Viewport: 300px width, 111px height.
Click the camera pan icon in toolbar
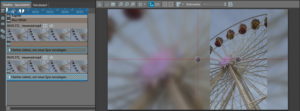coord(157,4)
